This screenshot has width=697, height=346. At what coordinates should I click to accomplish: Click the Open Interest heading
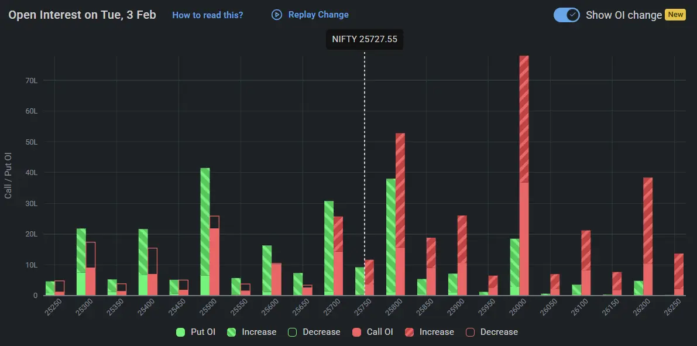(x=82, y=15)
